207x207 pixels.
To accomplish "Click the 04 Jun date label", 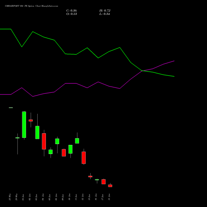I will click(x=43, y=197).
